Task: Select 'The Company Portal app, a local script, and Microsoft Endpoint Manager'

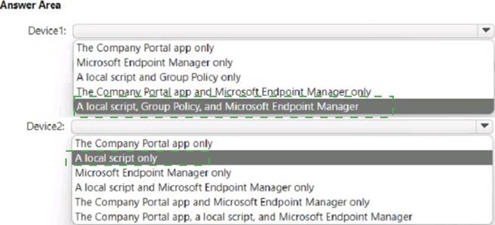Action: pos(243,216)
